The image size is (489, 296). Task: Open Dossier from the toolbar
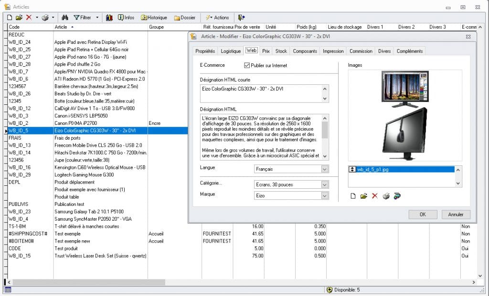[185, 18]
